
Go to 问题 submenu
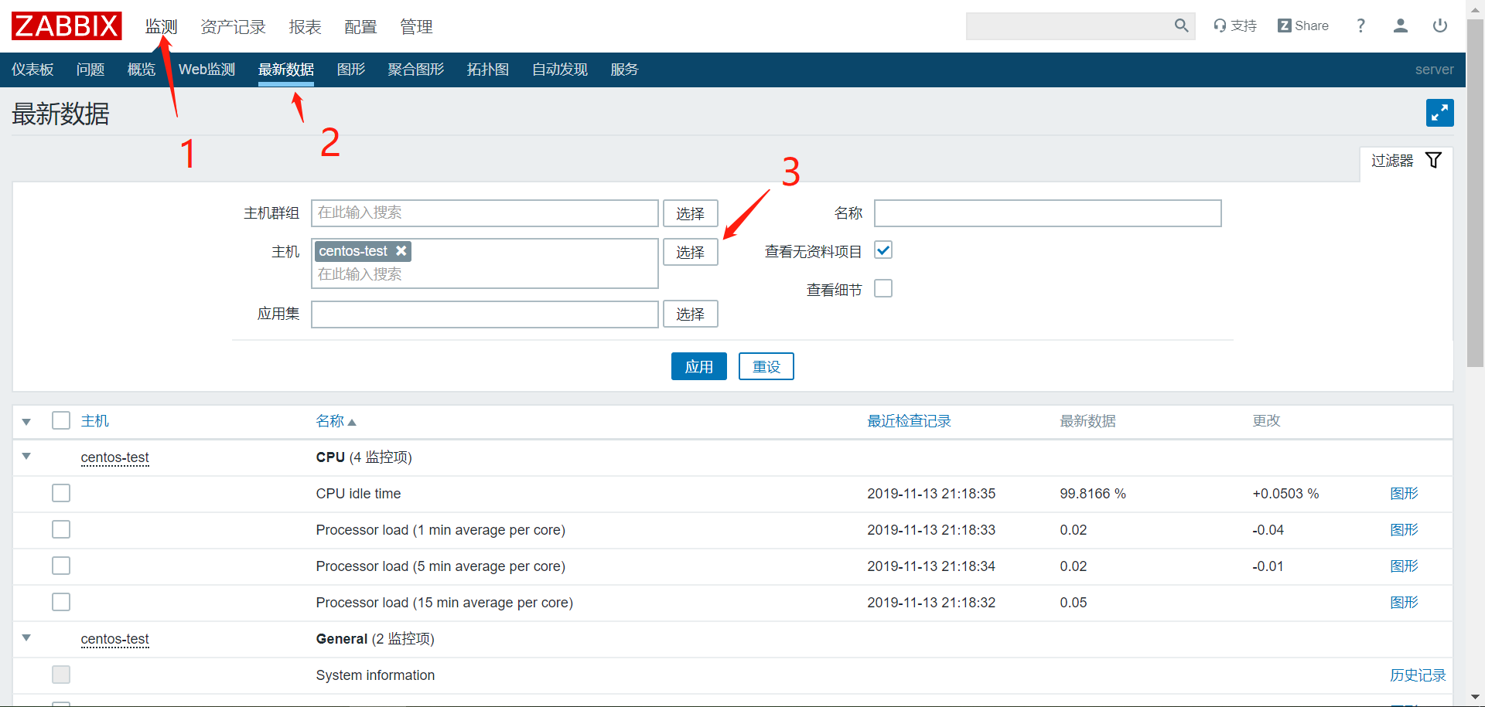pos(90,70)
